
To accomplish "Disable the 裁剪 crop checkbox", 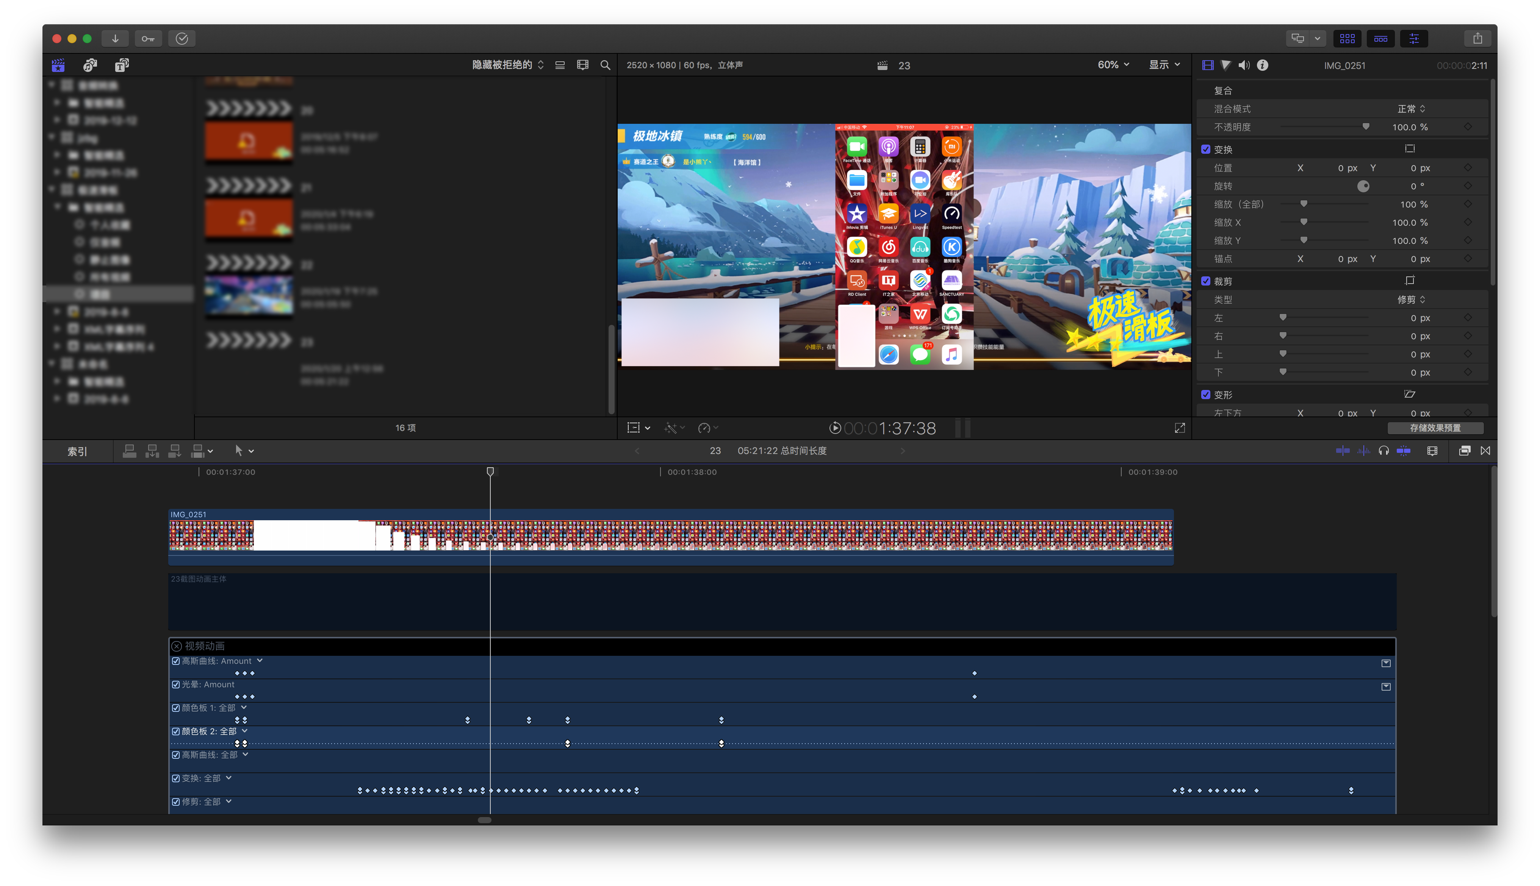I will 1206,281.
